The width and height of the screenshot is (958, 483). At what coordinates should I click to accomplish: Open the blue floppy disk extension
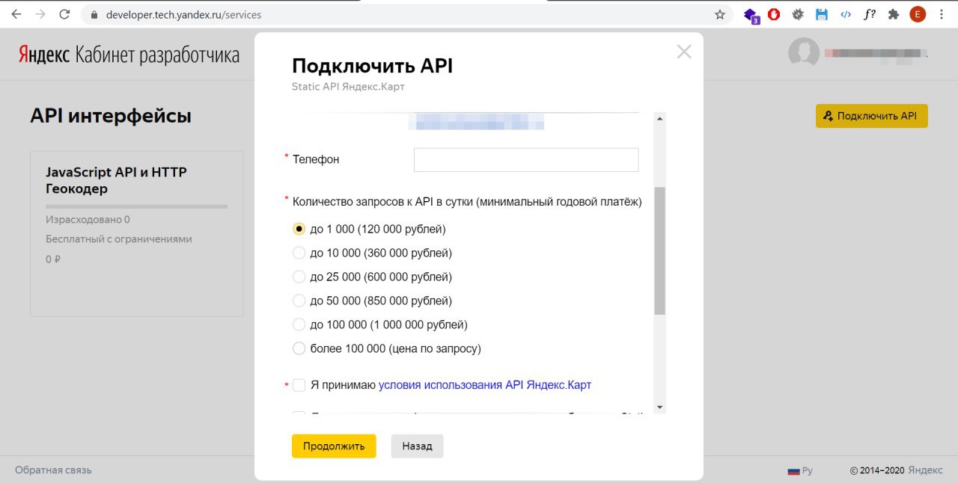point(822,14)
